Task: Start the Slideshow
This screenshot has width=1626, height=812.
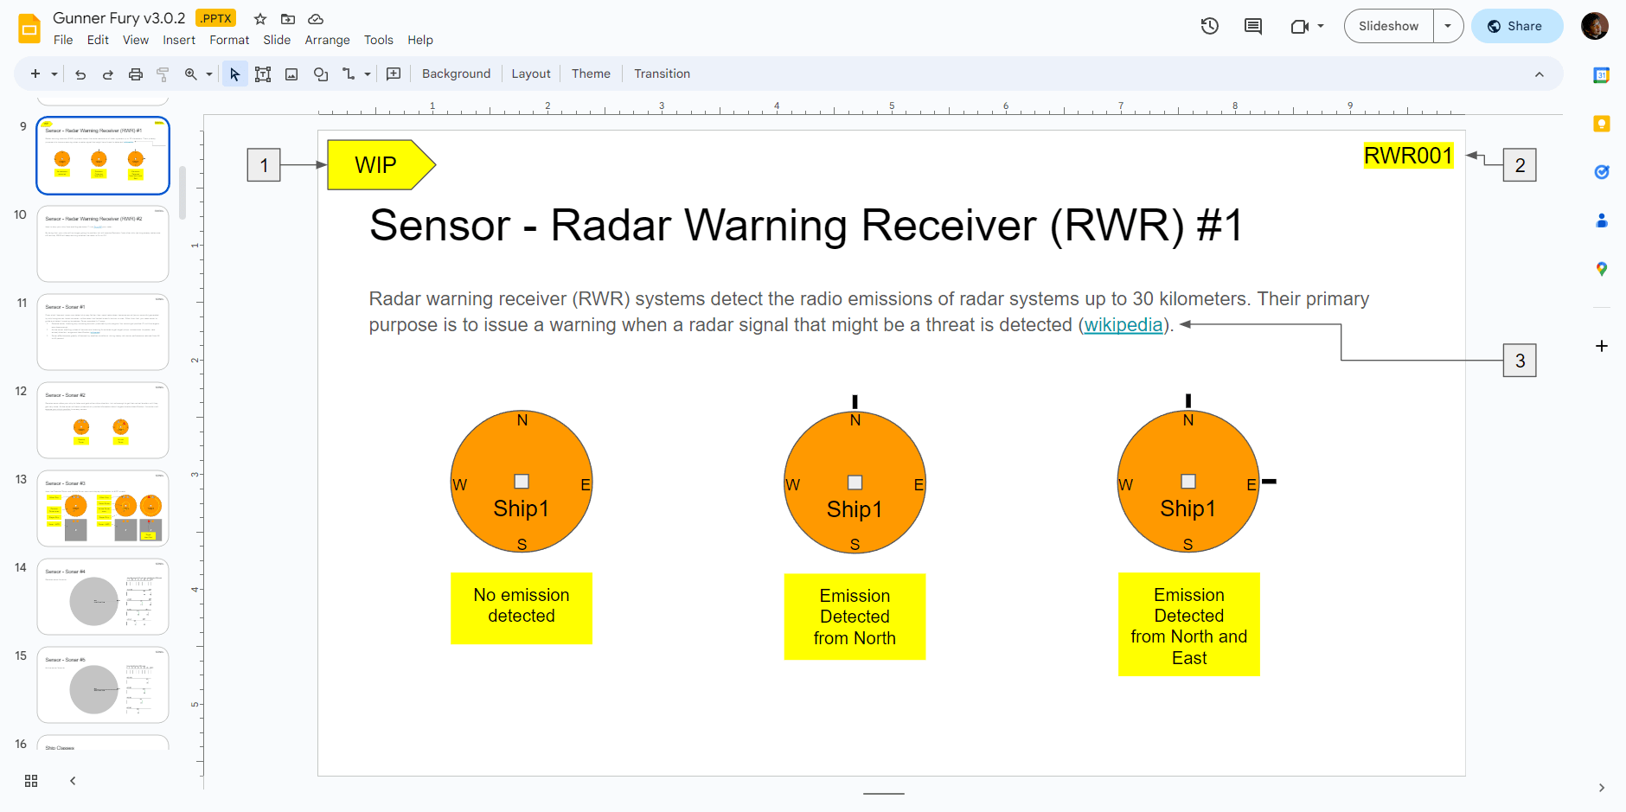Action: pos(1388,26)
